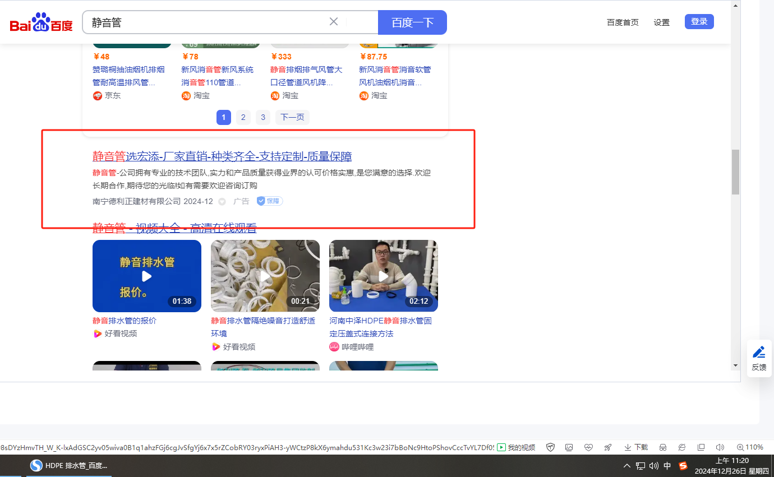This screenshot has width=774, height=477.
Task: Open the 新风消音管消音软管 product link
Action: (x=395, y=76)
